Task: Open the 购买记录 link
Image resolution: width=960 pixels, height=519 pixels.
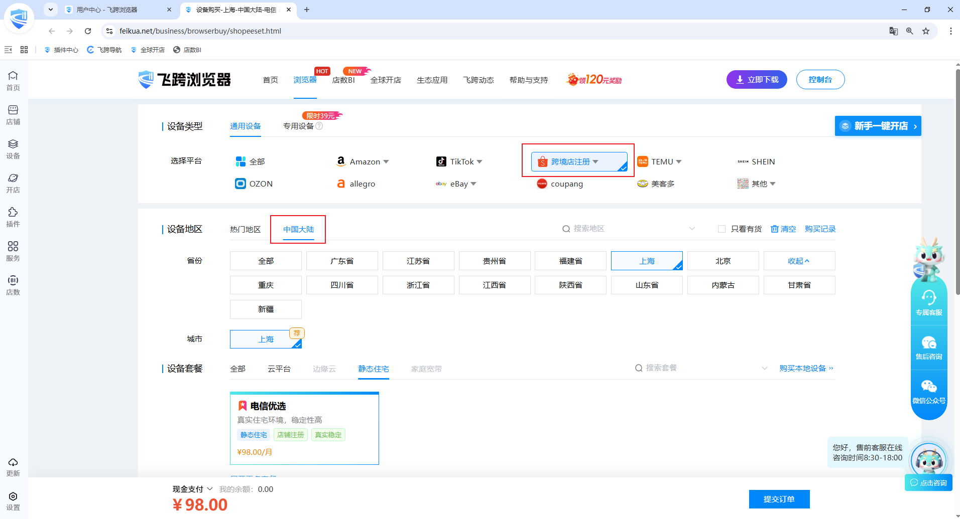Action: pyautogui.click(x=820, y=229)
